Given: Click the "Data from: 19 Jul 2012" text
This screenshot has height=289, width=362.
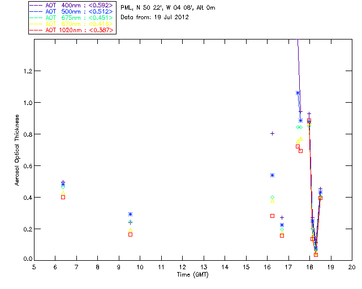Looking at the screenshot, I should [154, 17].
